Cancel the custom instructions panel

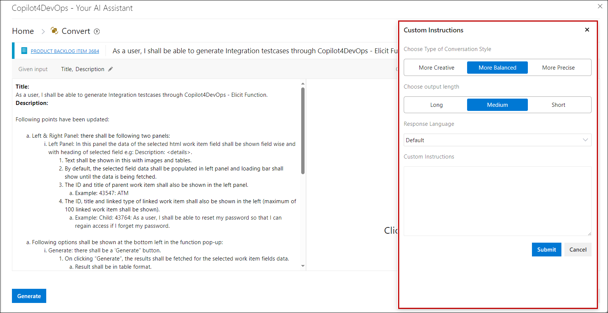point(578,250)
